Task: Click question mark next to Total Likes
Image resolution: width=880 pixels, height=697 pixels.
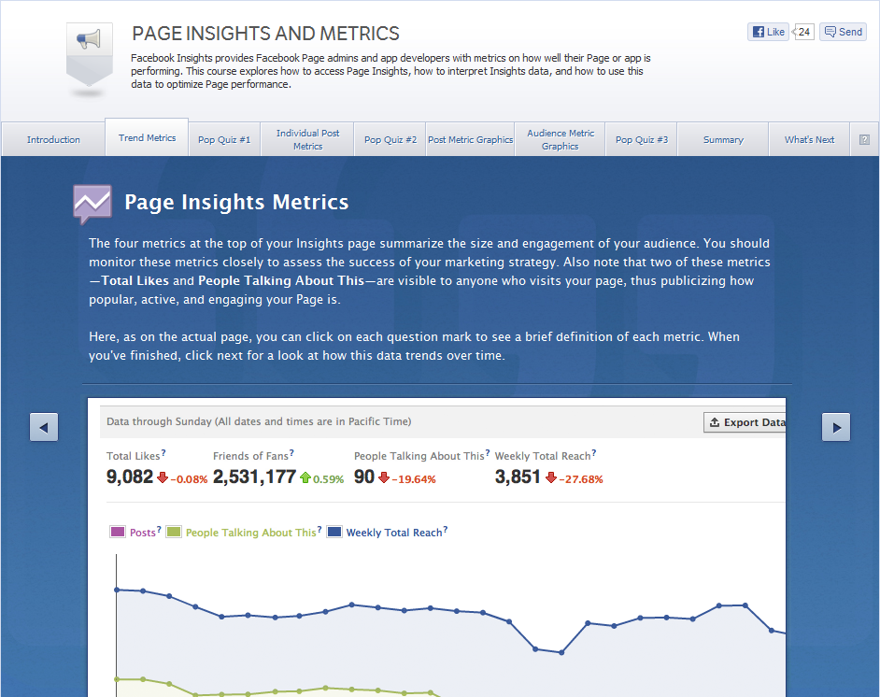Action: (x=163, y=452)
